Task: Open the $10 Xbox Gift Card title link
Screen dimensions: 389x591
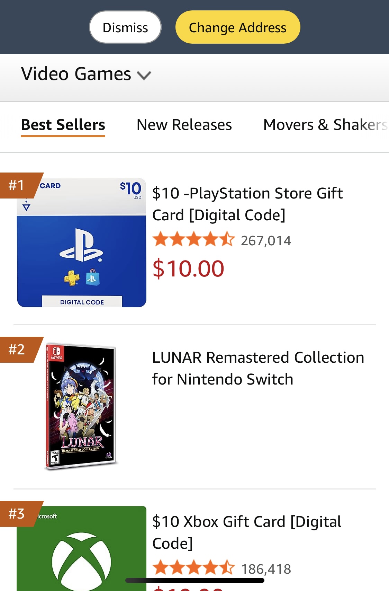Action: (x=247, y=532)
